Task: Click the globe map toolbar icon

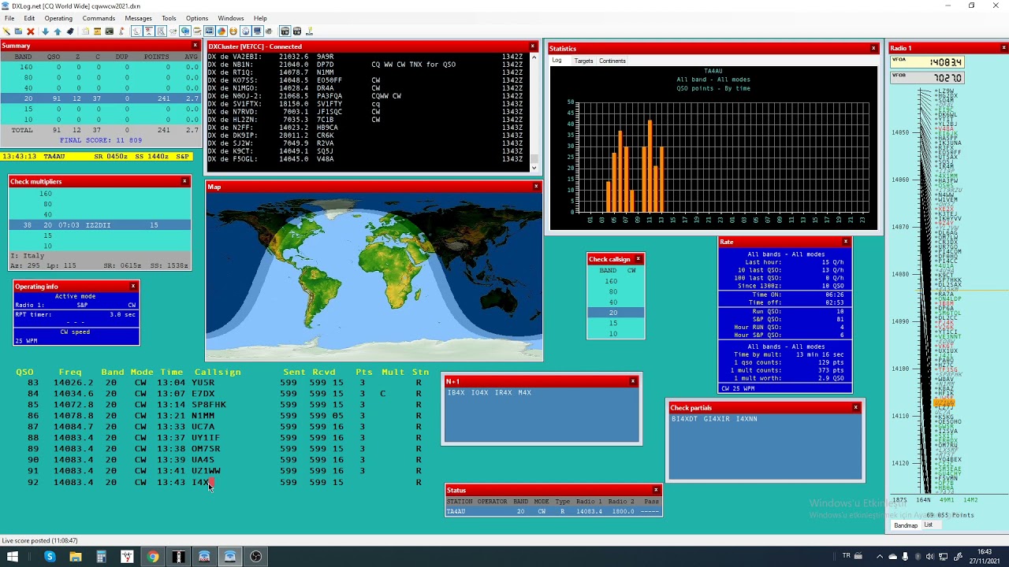Action: [245, 31]
